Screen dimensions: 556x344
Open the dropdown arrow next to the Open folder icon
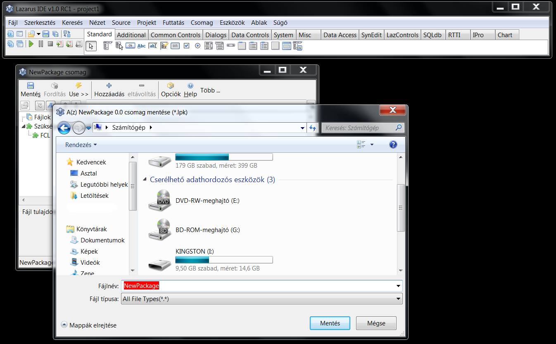pos(38,34)
